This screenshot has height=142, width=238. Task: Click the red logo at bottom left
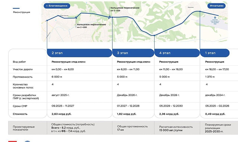click(x=11, y=141)
